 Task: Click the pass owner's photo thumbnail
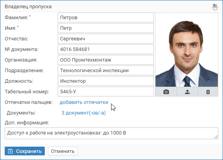[186, 50]
